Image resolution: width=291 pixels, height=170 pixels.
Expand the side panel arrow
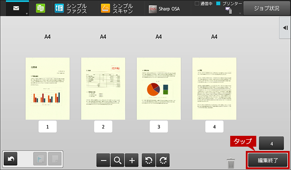(285, 28)
